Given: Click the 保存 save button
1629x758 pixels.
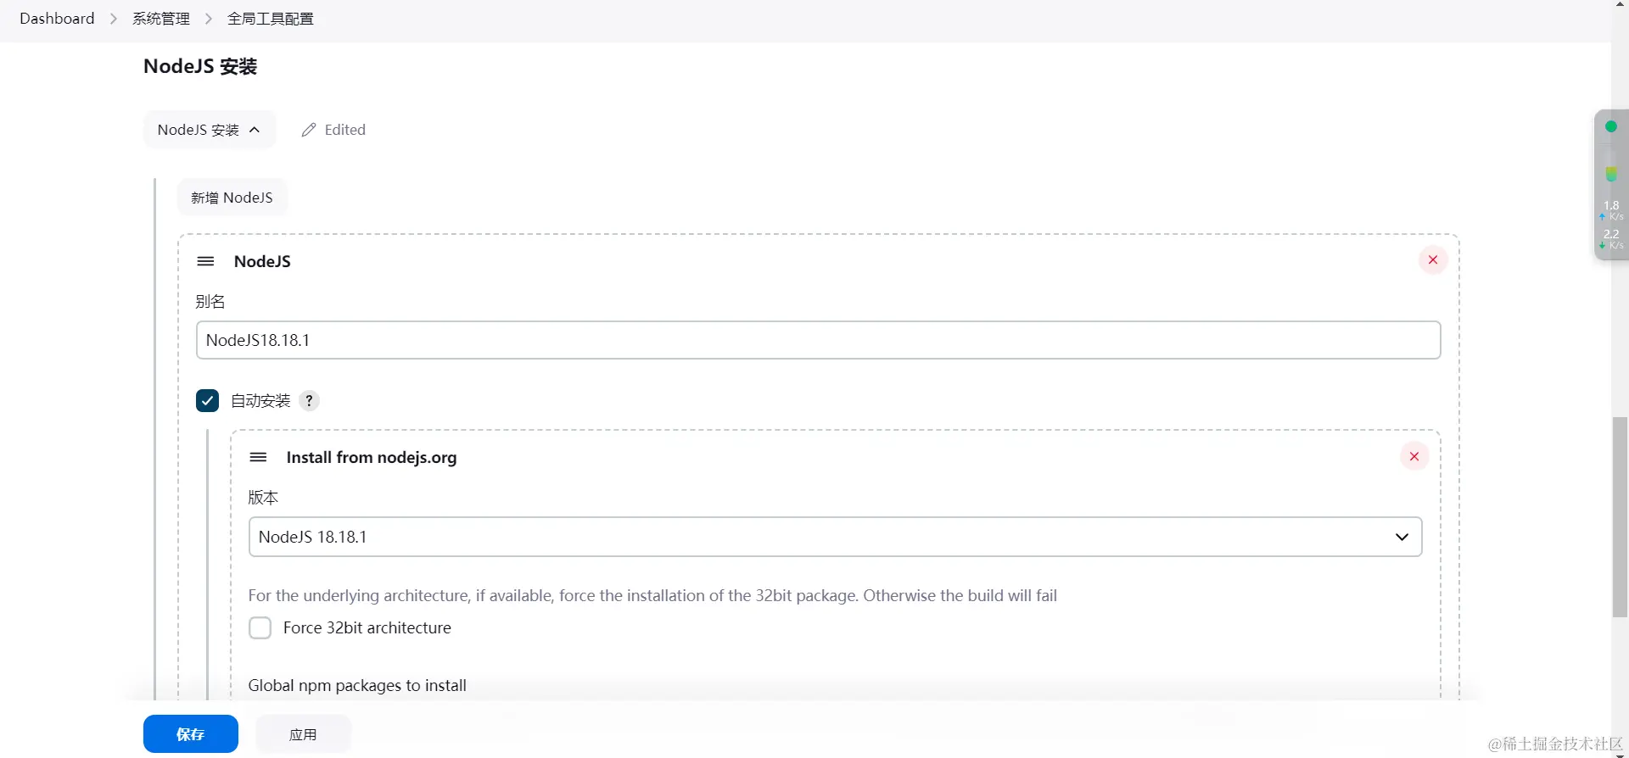Looking at the screenshot, I should (x=190, y=734).
